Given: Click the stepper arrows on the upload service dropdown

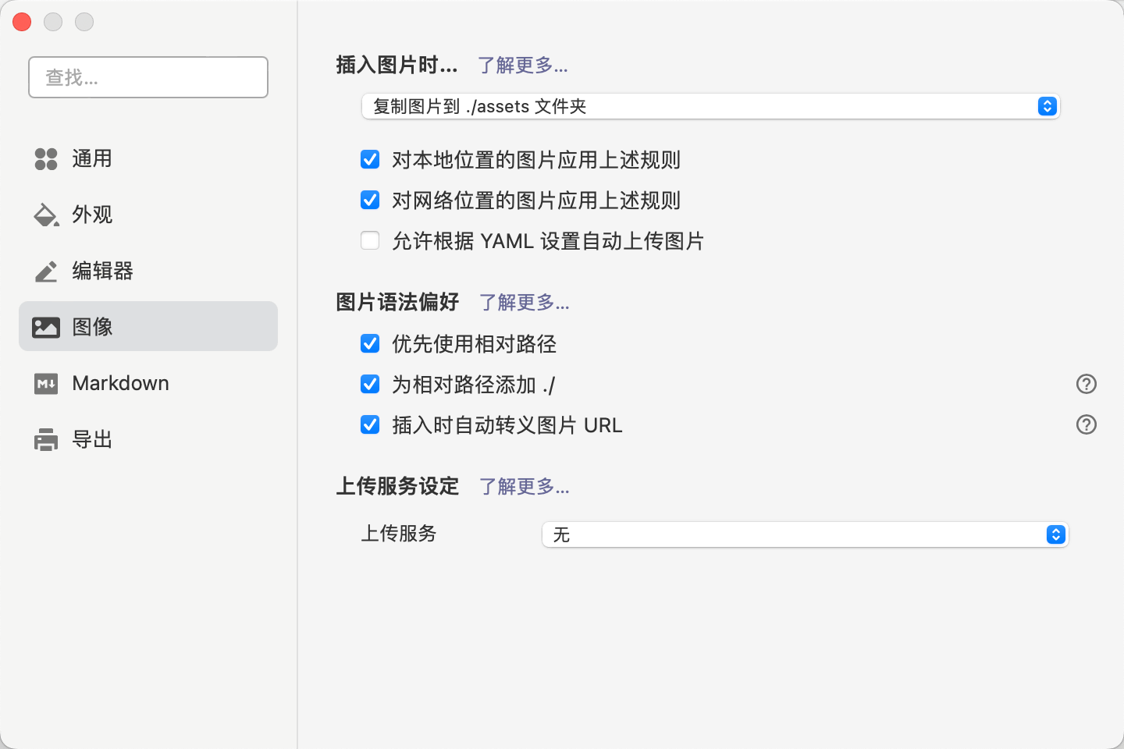Looking at the screenshot, I should (1056, 534).
